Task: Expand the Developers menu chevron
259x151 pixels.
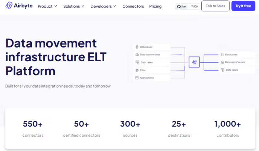Action: [115, 6]
